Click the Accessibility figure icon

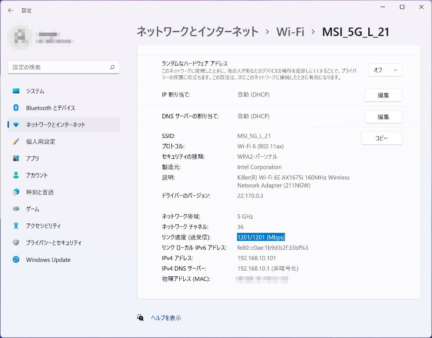pyautogui.click(x=16, y=226)
